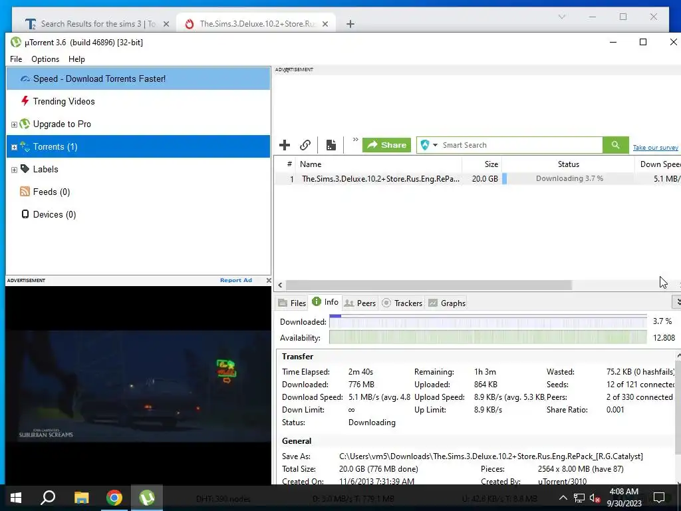Viewport: 681px width, 511px height.
Task: Switch to the Peers tab
Action: click(x=360, y=303)
